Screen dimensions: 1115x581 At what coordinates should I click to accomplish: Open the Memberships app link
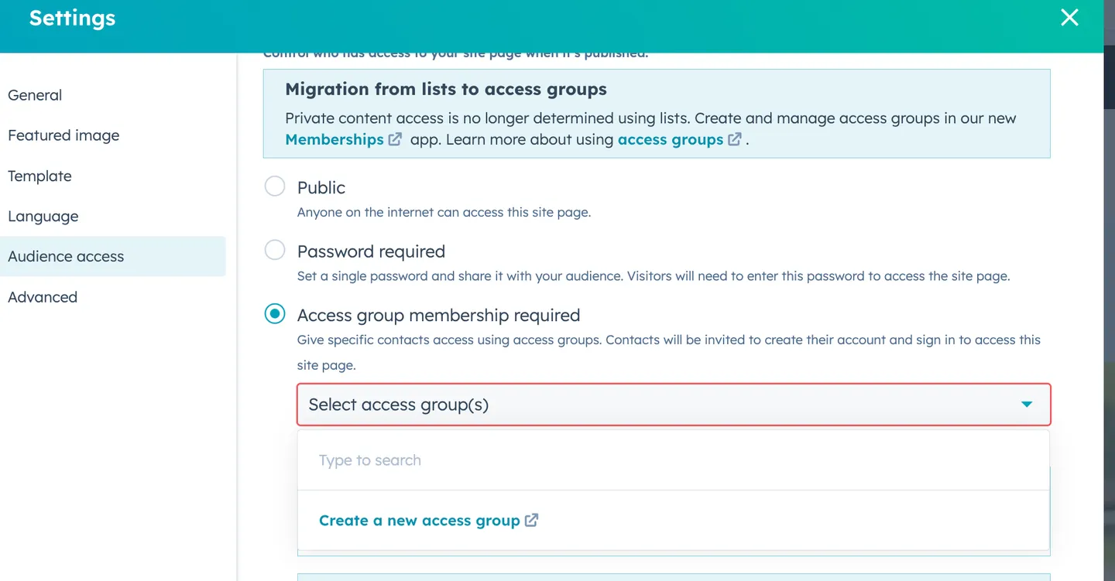point(334,139)
